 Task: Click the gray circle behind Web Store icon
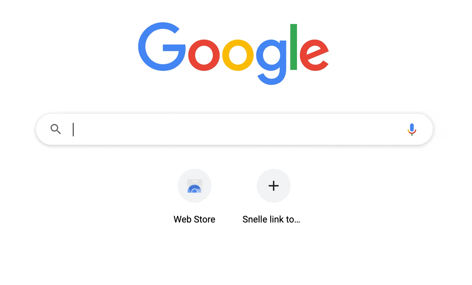(194, 186)
